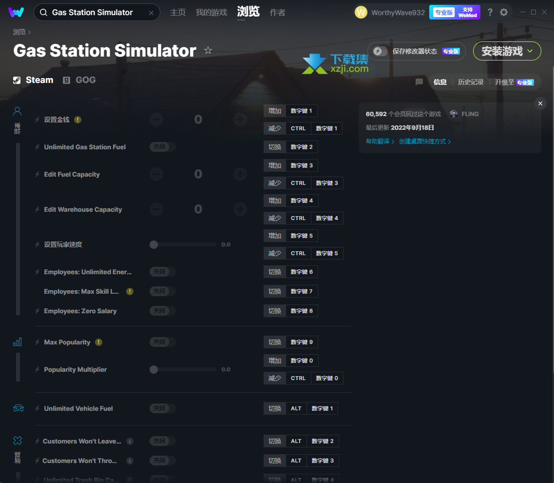
Task: Toggle Employees: Max Skill Level switch
Action: pos(163,291)
